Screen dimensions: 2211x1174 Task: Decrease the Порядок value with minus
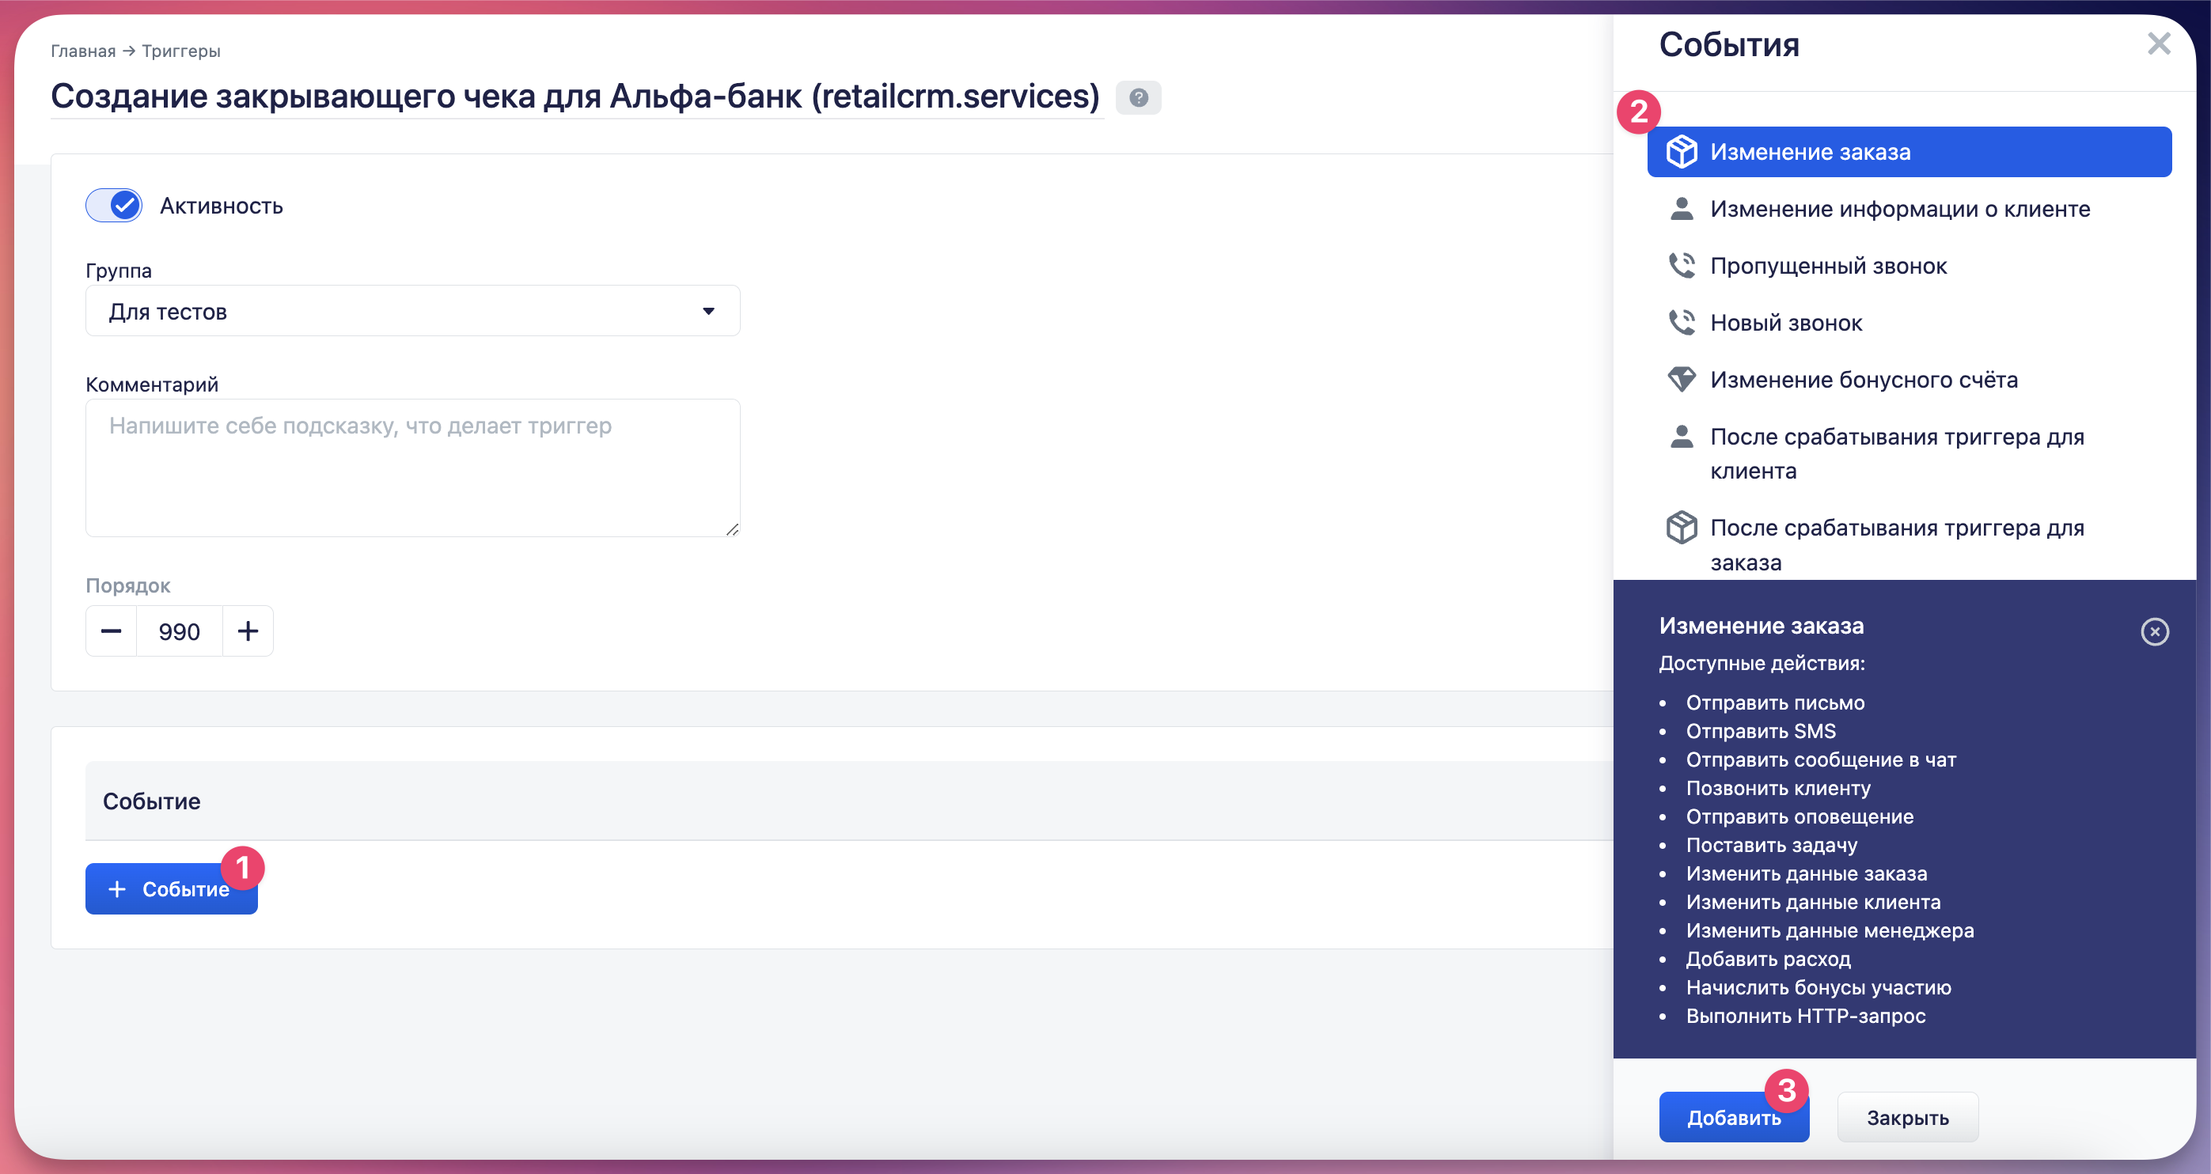[x=112, y=631]
